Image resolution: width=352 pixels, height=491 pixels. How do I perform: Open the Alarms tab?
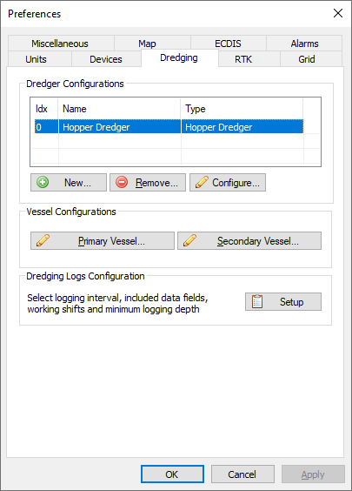click(x=304, y=44)
